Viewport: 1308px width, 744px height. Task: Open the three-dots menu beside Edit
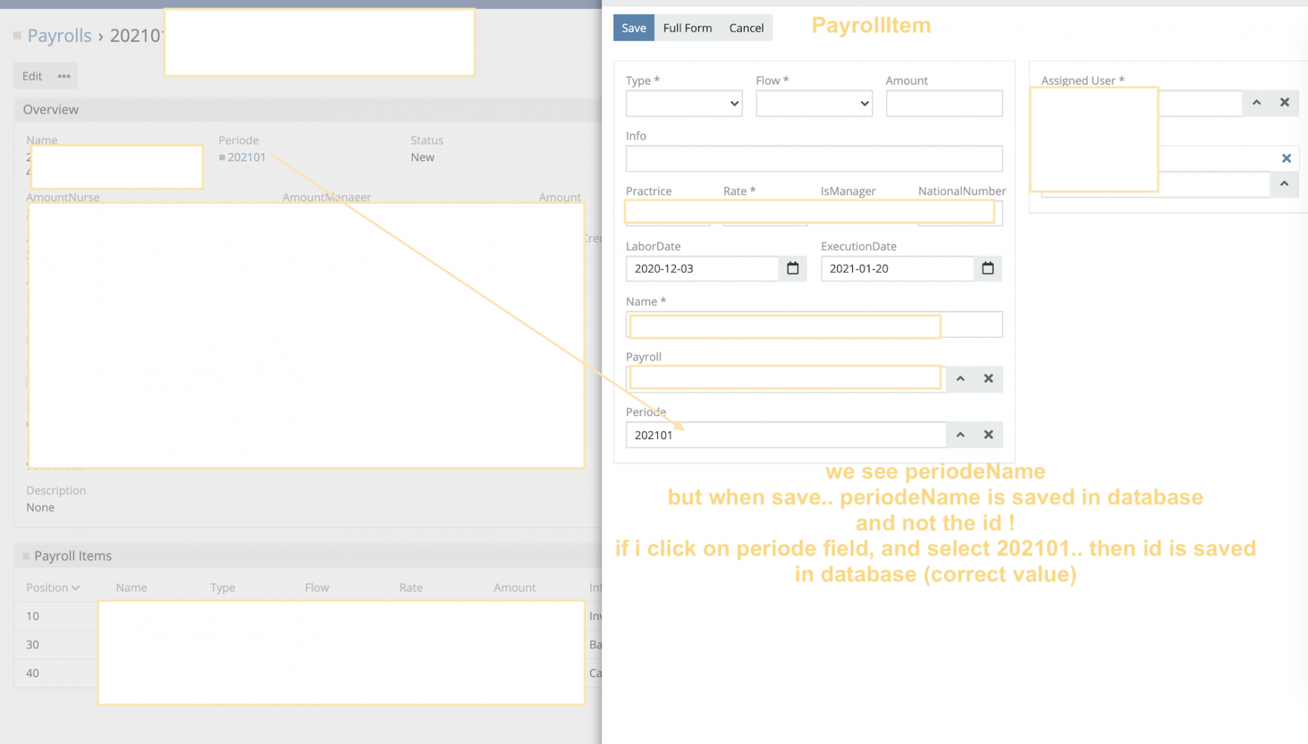point(64,76)
